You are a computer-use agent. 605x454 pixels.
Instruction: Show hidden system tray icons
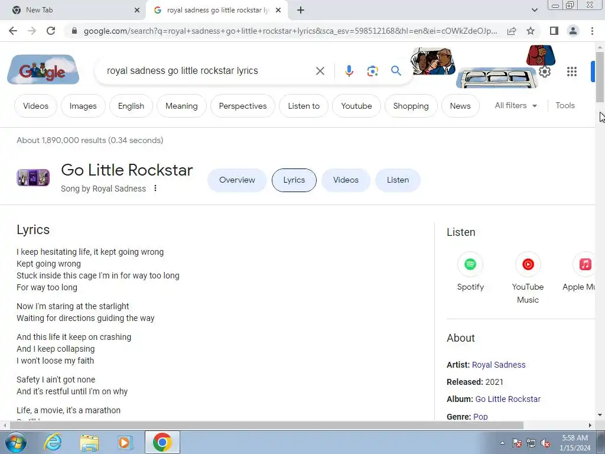coord(502,443)
